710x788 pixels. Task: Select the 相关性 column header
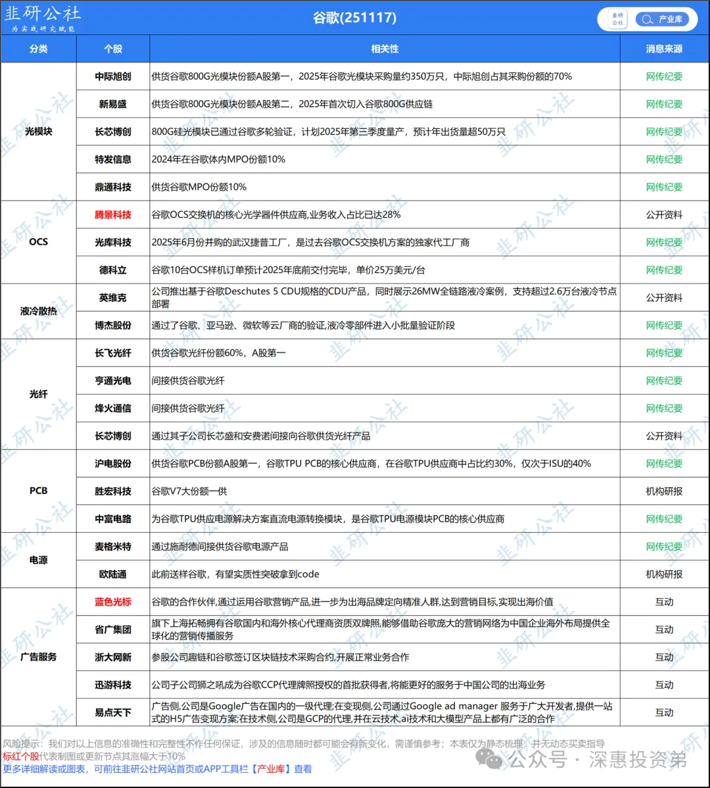click(x=385, y=49)
